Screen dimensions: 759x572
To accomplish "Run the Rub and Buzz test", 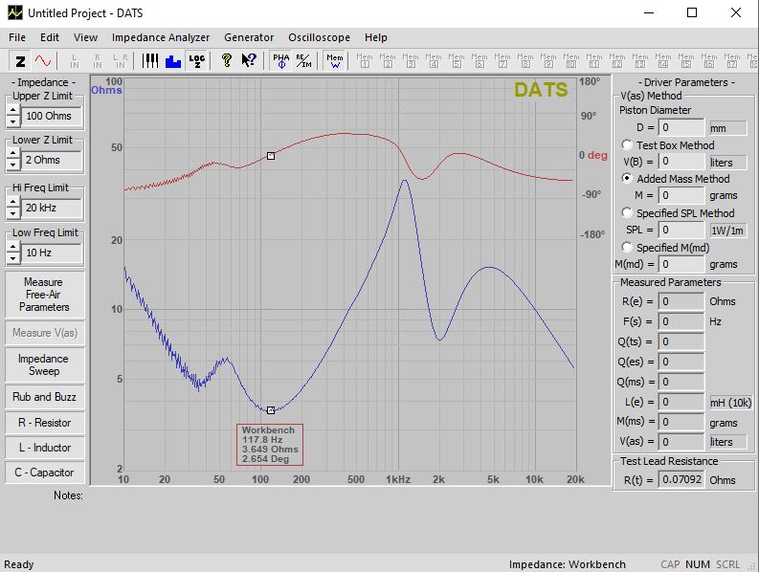I will [45, 397].
